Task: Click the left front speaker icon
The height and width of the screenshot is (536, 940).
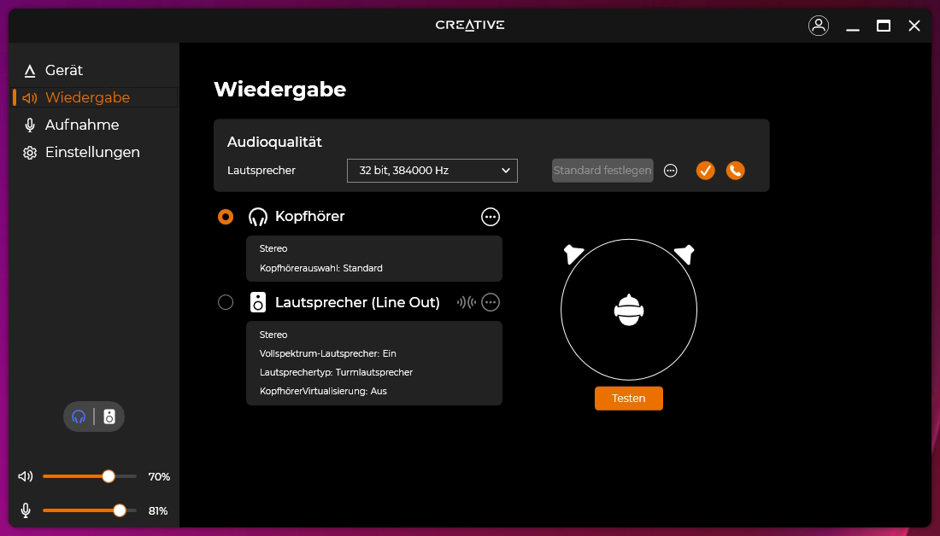Action: (x=573, y=253)
